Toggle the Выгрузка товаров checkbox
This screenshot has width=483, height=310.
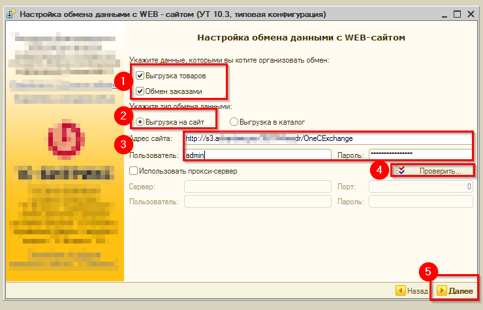[x=140, y=76]
